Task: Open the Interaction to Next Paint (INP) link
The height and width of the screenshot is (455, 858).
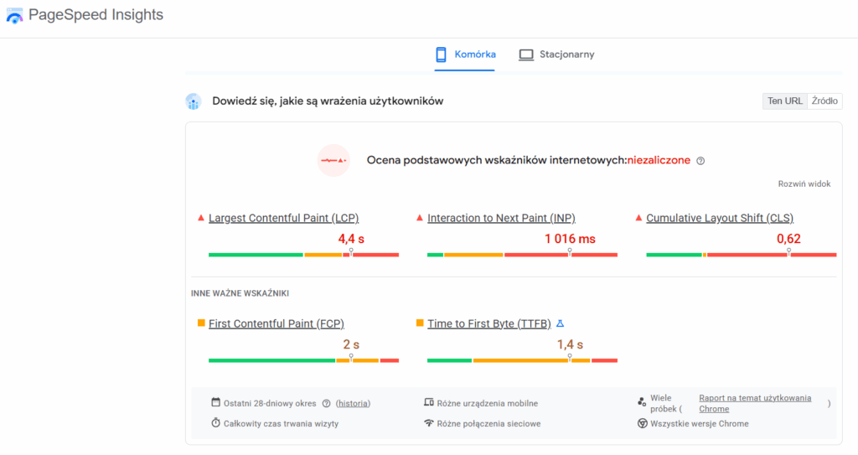Action: [x=501, y=218]
